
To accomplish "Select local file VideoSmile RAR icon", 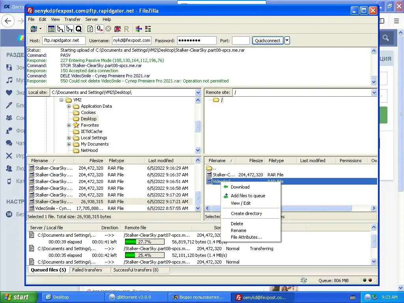I will click(x=32, y=208).
